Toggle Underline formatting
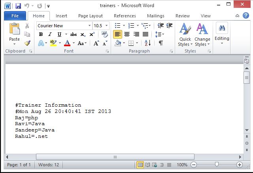253x173 pixels. pos(59,34)
